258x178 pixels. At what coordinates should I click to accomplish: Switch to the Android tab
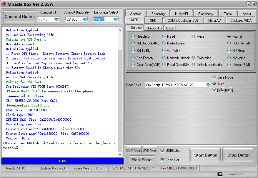(x=136, y=14)
